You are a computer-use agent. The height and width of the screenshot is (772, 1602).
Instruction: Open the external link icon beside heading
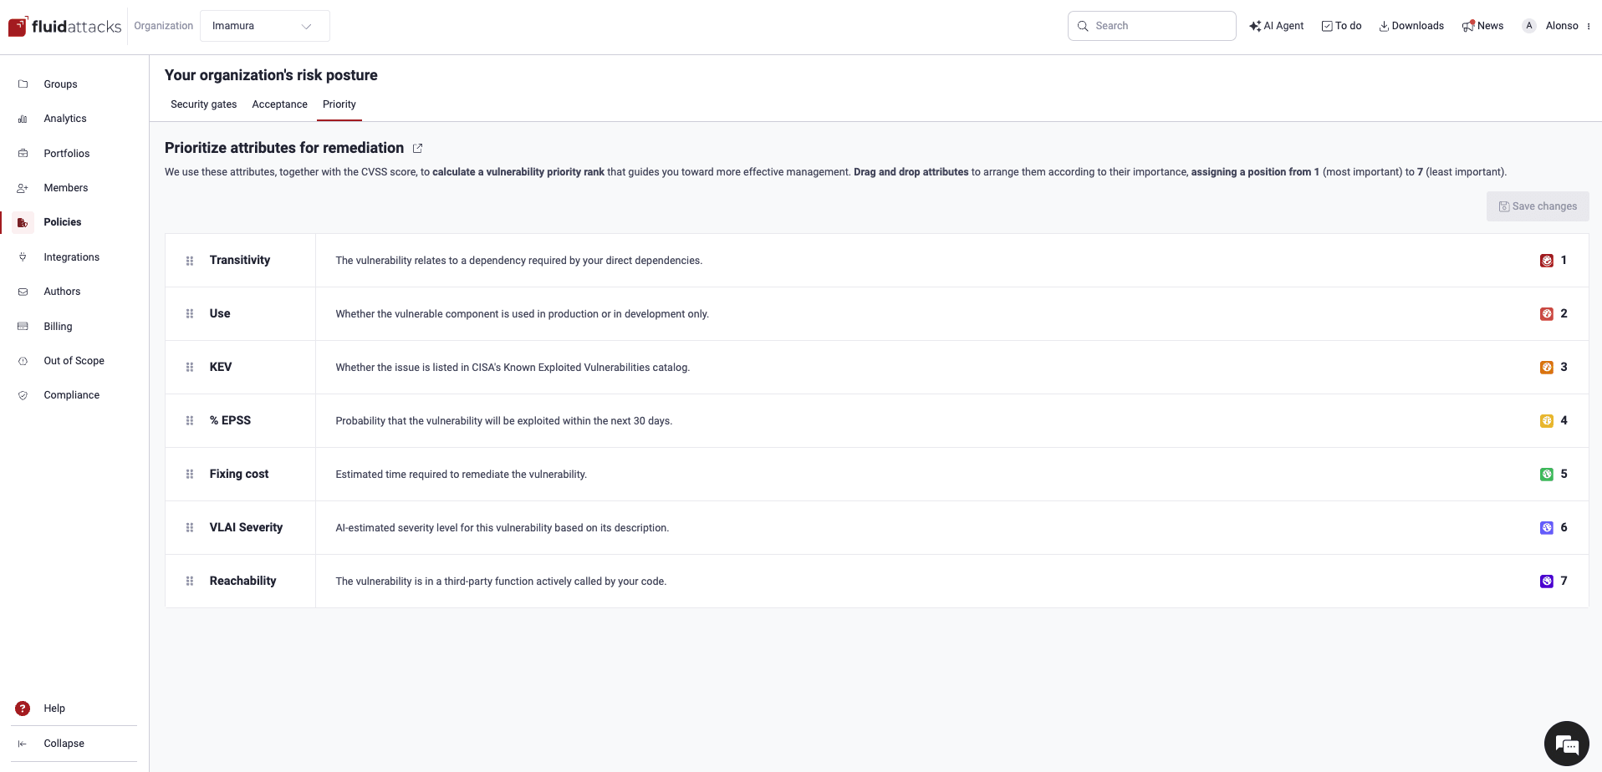point(417,148)
